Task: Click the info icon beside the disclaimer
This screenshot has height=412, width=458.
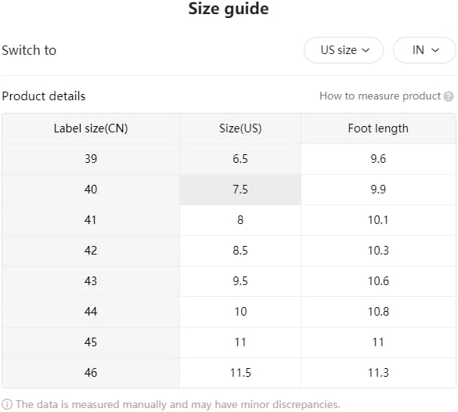Action: click(7, 404)
